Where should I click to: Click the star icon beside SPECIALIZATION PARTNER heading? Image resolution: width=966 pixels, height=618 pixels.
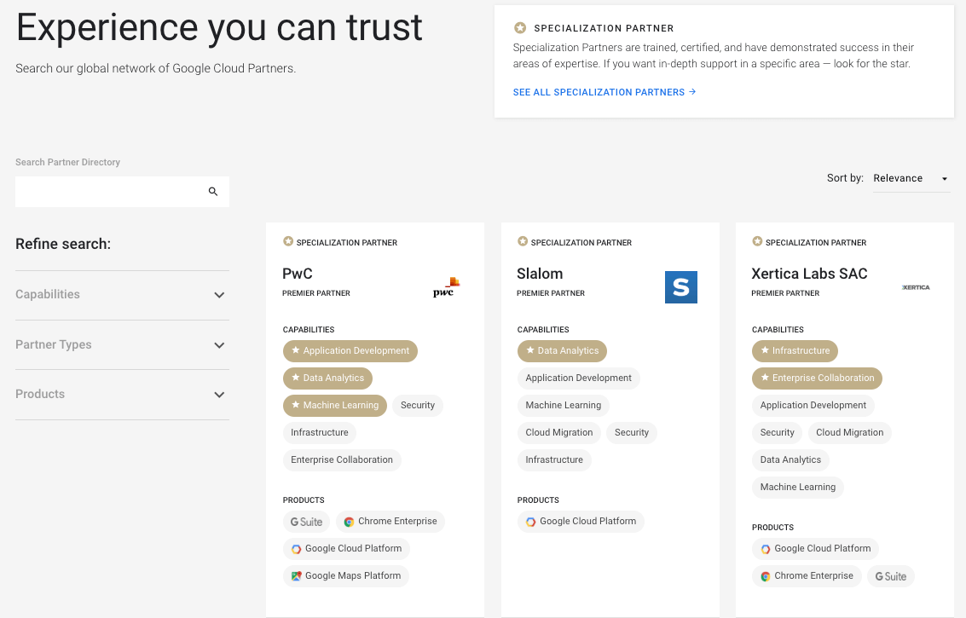(520, 28)
